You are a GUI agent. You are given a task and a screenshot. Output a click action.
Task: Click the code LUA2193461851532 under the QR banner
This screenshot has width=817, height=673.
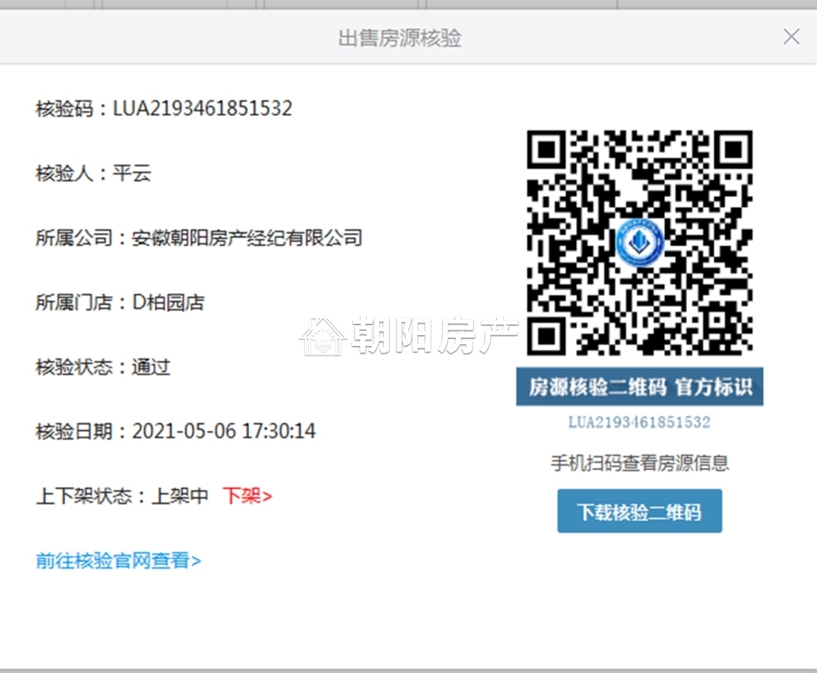click(x=640, y=422)
